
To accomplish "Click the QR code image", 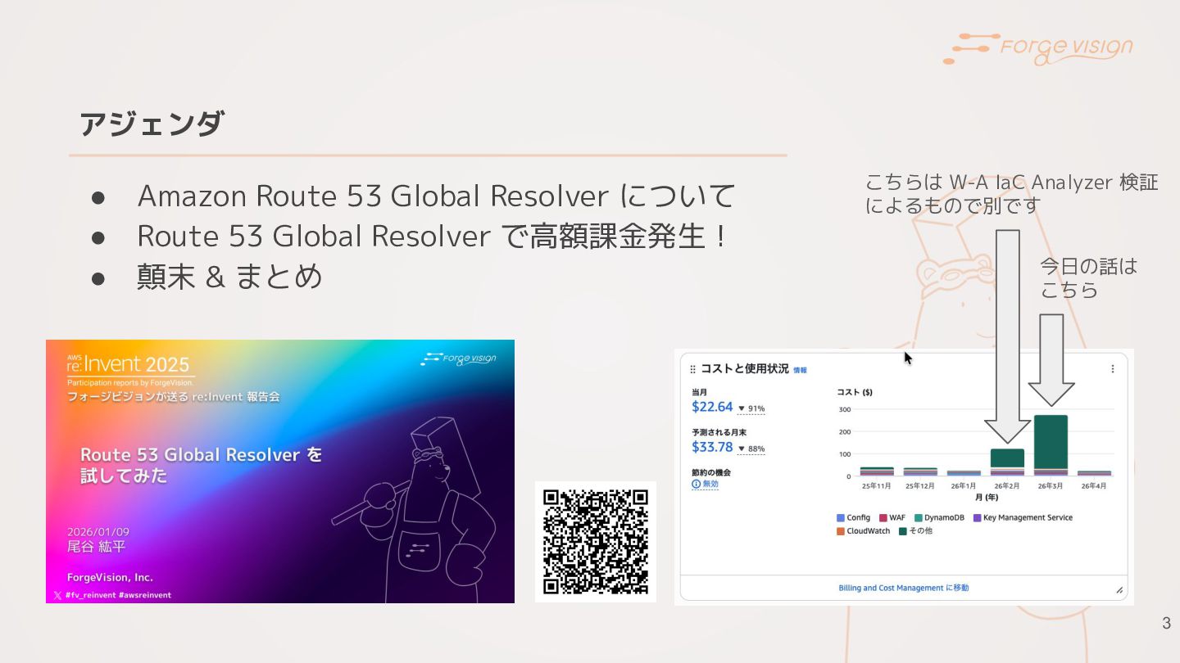I will coord(596,542).
